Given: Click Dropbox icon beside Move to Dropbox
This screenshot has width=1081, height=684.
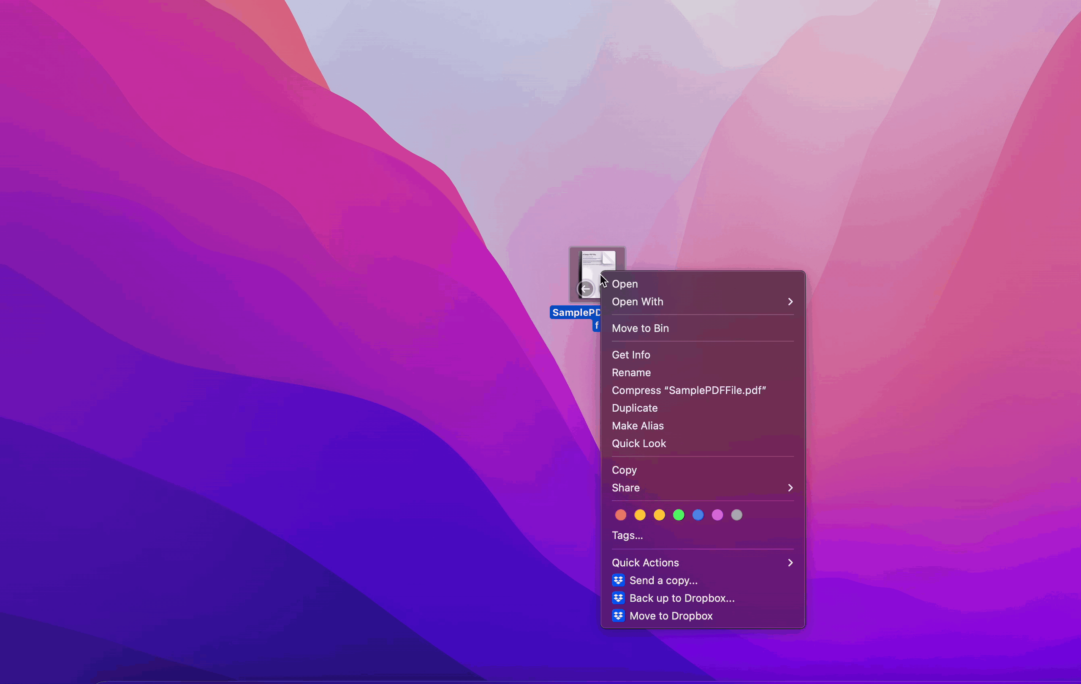Looking at the screenshot, I should [x=618, y=616].
